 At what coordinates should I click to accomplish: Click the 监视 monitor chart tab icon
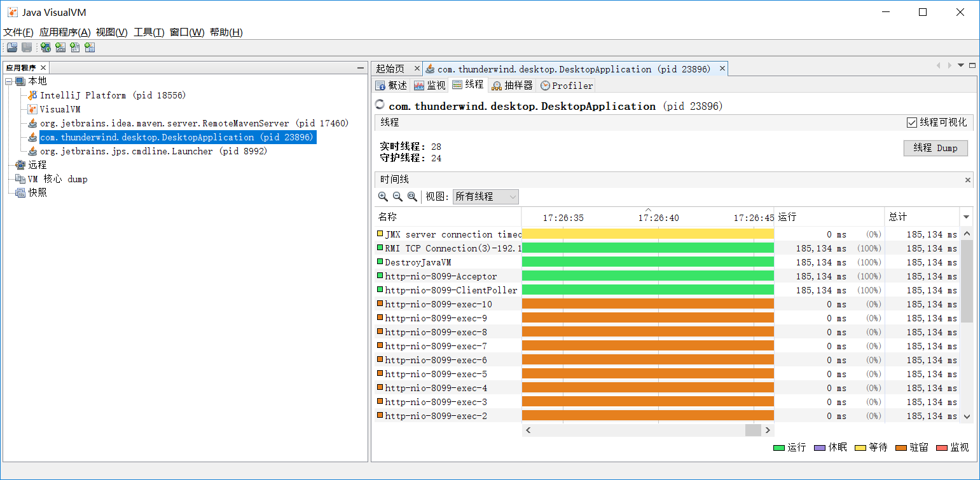(x=419, y=86)
